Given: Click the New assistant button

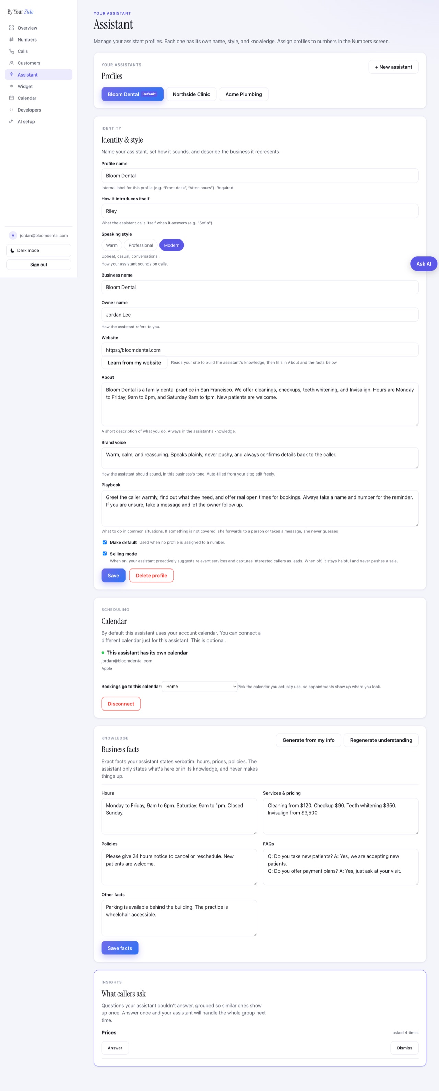Looking at the screenshot, I should [x=393, y=67].
